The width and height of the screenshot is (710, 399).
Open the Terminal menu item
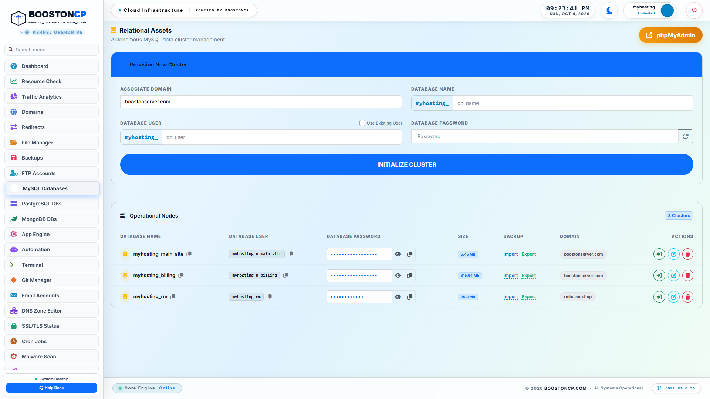coord(51,265)
